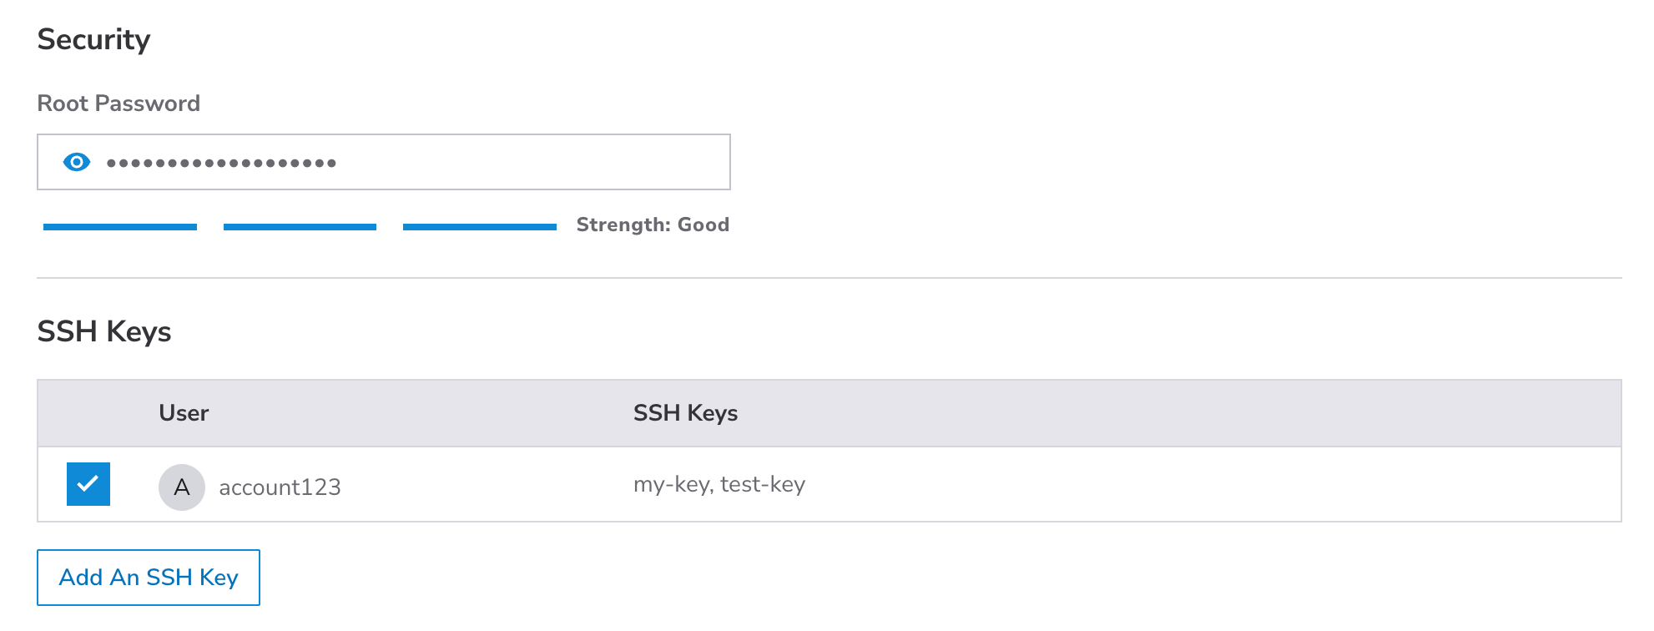
Task: Click the "Strength: Good" indicator text
Action: (x=653, y=225)
